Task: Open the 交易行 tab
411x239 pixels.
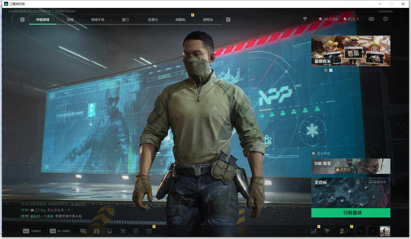Action: click(153, 20)
